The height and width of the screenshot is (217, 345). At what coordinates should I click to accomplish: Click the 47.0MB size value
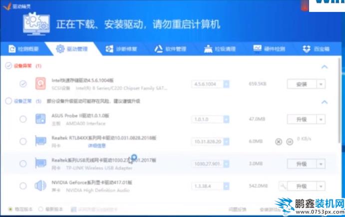click(x=257, y=119)
